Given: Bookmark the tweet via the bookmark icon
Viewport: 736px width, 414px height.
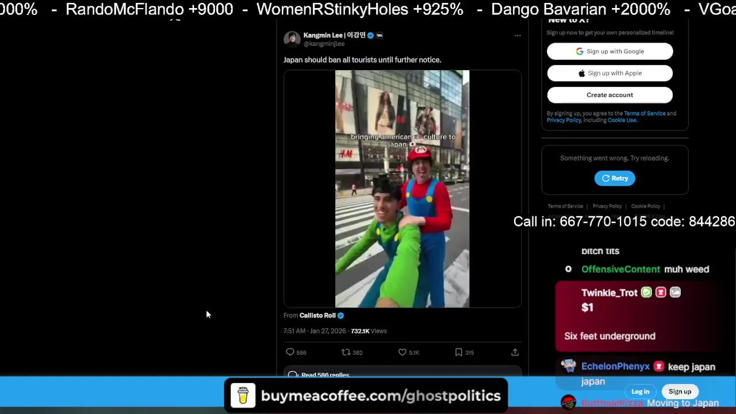Looking at the screenshot, I should pos(458,352).
